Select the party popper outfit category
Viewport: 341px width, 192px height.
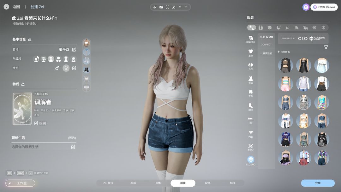point(288,27)
